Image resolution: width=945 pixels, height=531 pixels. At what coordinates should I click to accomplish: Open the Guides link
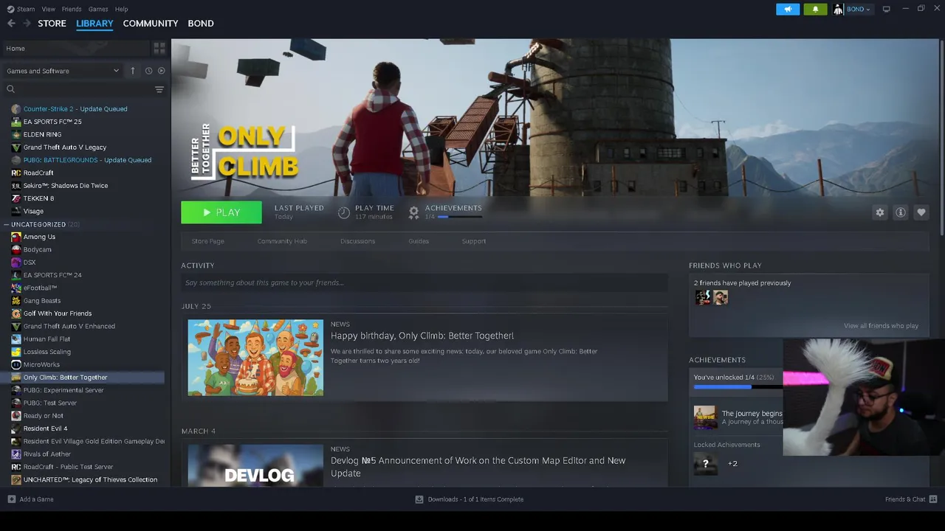tap(419, 241)
